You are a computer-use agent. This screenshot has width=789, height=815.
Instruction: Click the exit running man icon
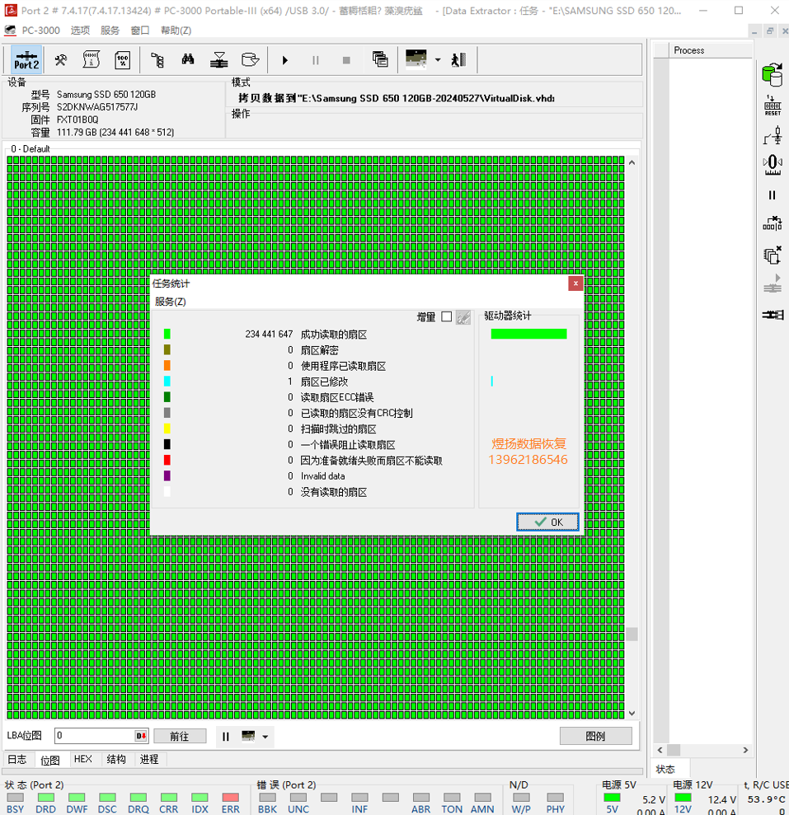coord(458,60)
